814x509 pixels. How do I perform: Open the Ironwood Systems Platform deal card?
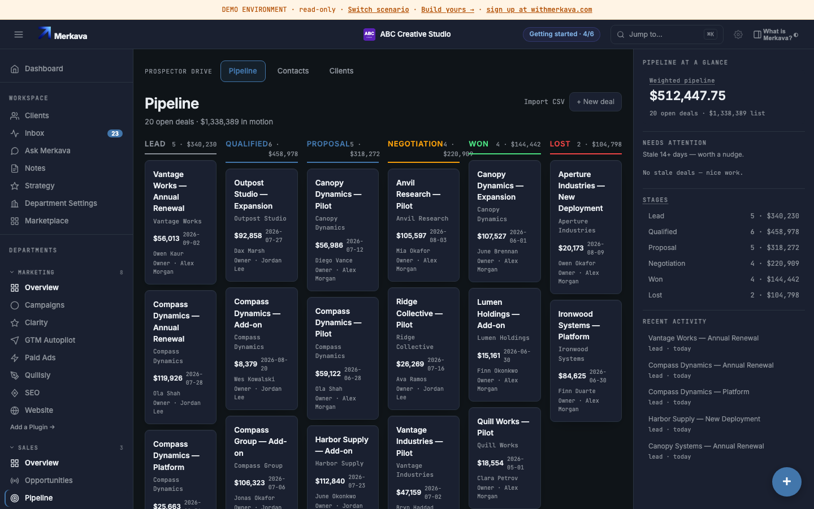586,361
